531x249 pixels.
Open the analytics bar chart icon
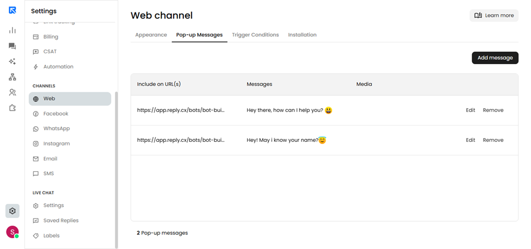[13, 30]
